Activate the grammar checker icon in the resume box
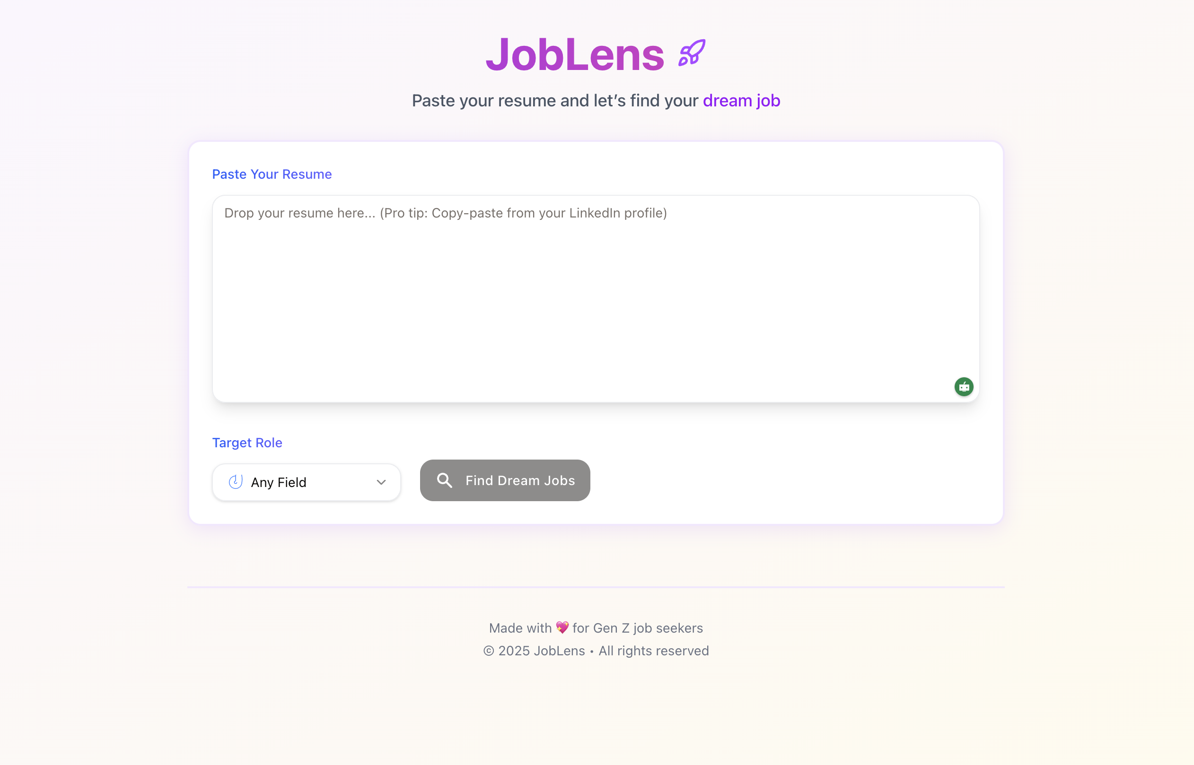Image resolution: width=1194 pixels, height=765 pixels. coord(964,386)
